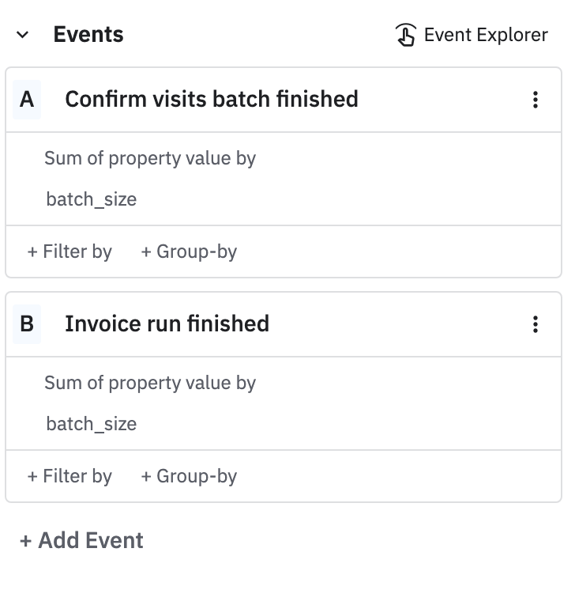Image resolution: width=575 pixels, height=590 pixels.
Task: Open three-dot menu for Confirm visits event
Action: tap(536, 100)
